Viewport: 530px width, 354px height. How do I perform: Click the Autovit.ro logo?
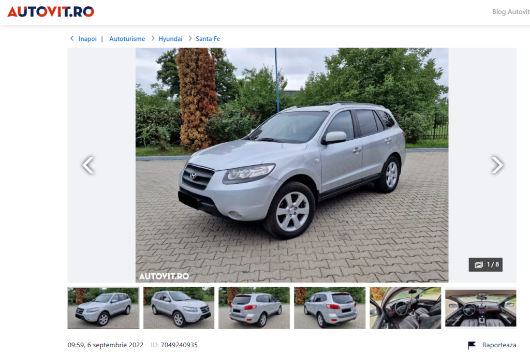point(51,11)
